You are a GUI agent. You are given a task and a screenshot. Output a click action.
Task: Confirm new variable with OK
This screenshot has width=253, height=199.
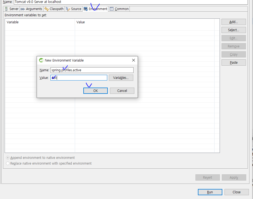tap(96, 91)
